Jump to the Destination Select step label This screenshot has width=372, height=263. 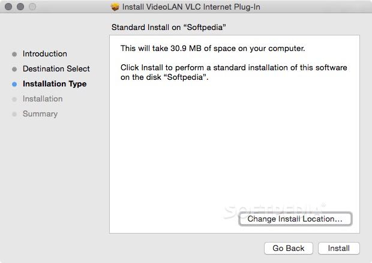click(x=56, y=68)
